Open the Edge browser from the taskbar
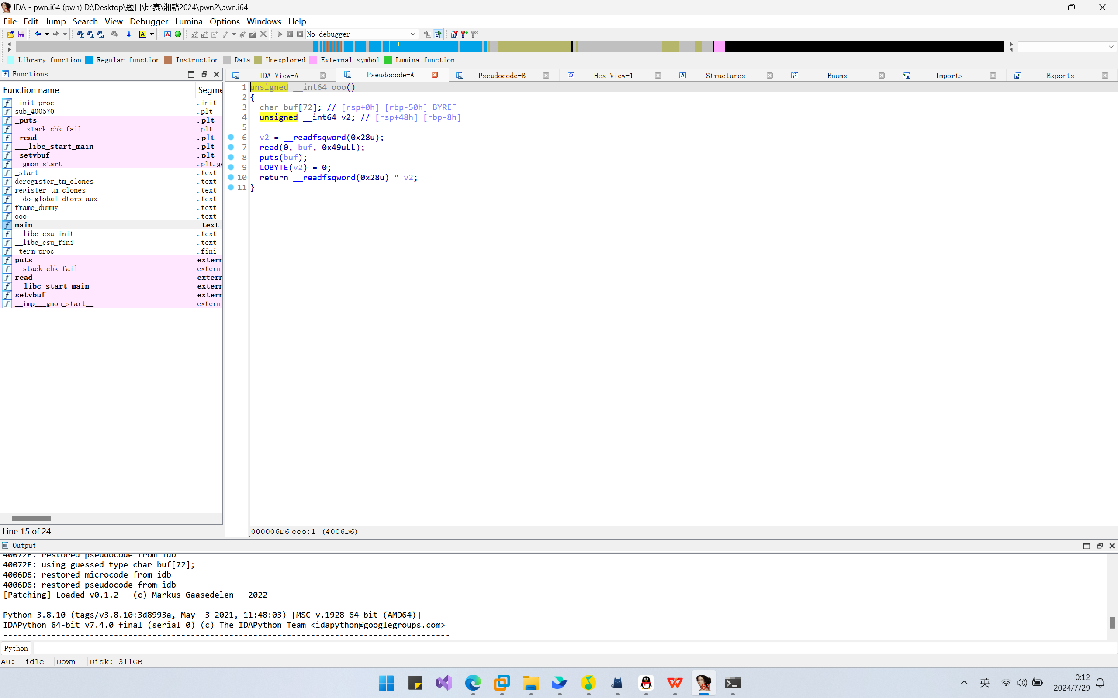The image size is (1118, 698). [473, 682]
